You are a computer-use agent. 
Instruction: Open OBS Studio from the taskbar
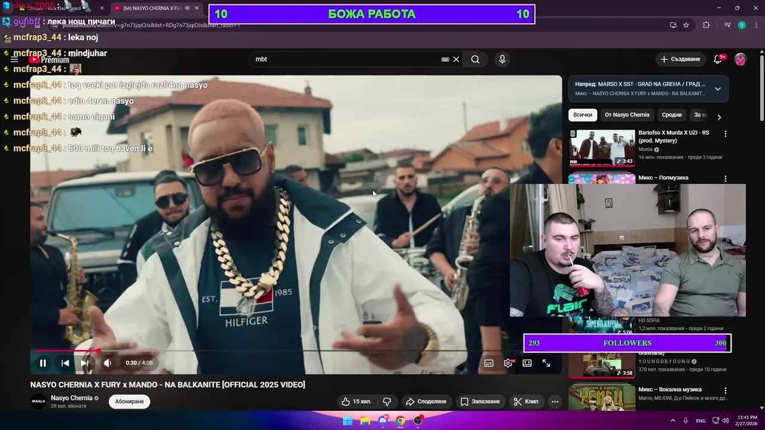pyautogui.click(x=418, y=420)
